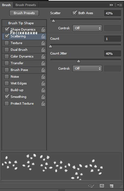
Task: Create a new brush with the bottom icon
Action: click(111, 186)
